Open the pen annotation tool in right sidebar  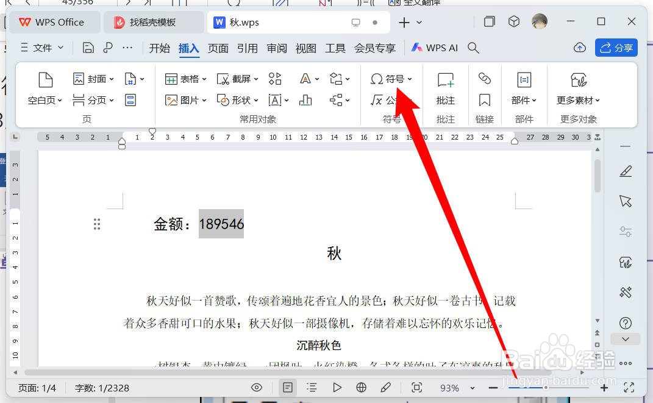coord(626,171)
